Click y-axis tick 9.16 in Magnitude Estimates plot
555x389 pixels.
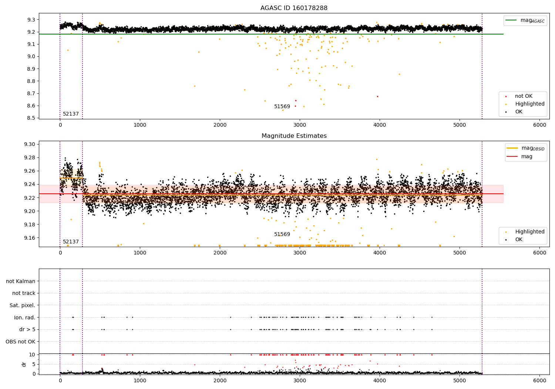click(x=30, y=238)
